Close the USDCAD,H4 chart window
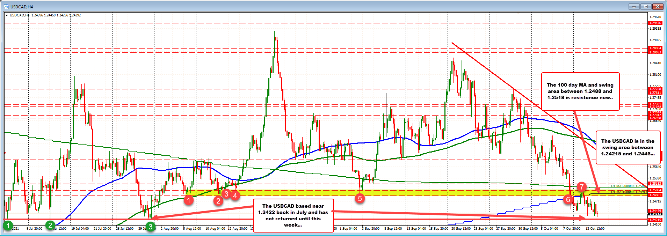This screenshot has width=667, height=236. pyautogui.click(x=659, y=7)
